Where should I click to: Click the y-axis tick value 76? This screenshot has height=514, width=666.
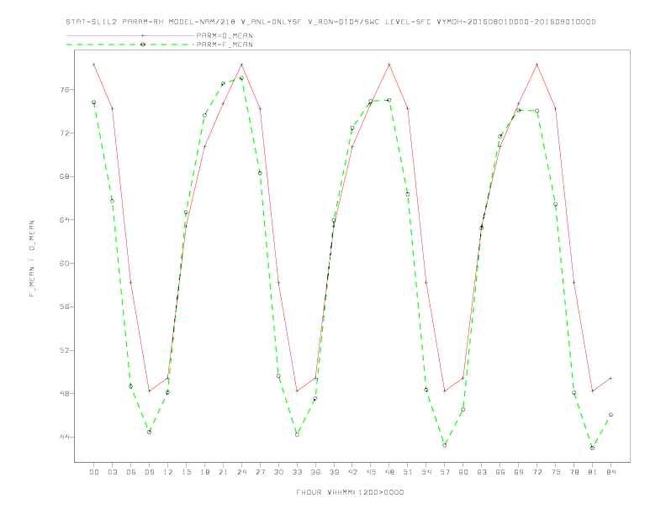pos(64,90)
